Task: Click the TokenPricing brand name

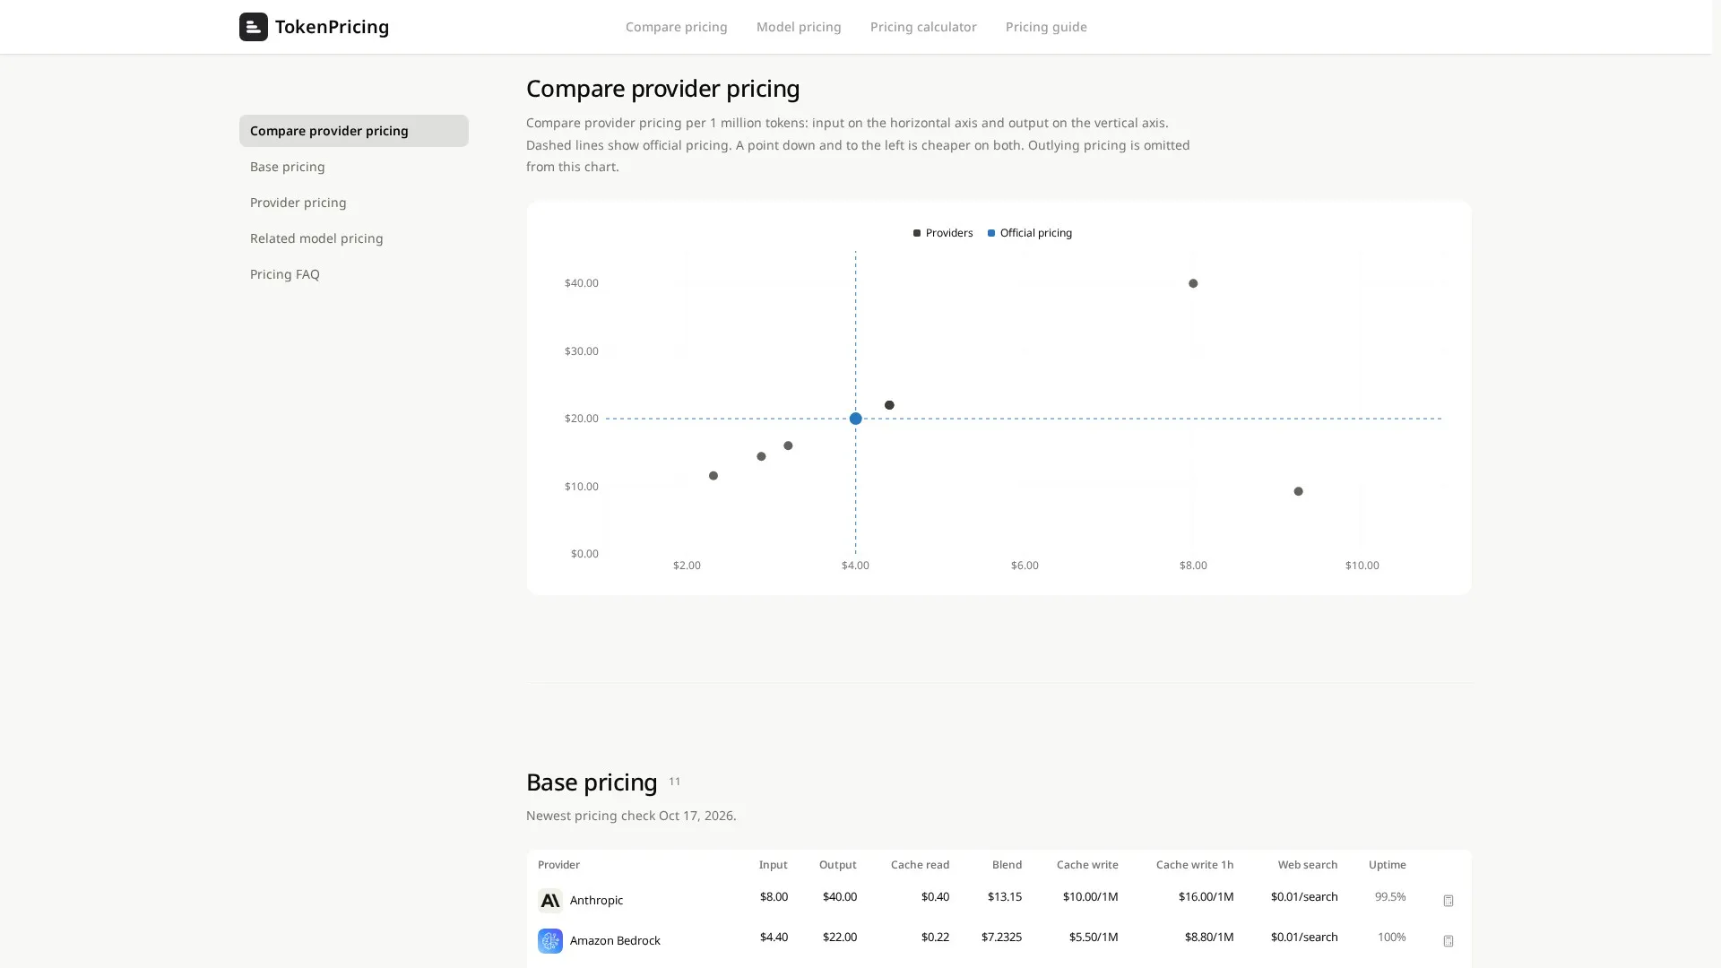Action: point(332,27)
